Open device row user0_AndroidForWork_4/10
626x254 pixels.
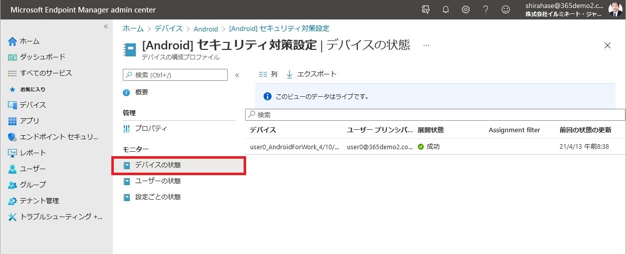tap(295, 147)
